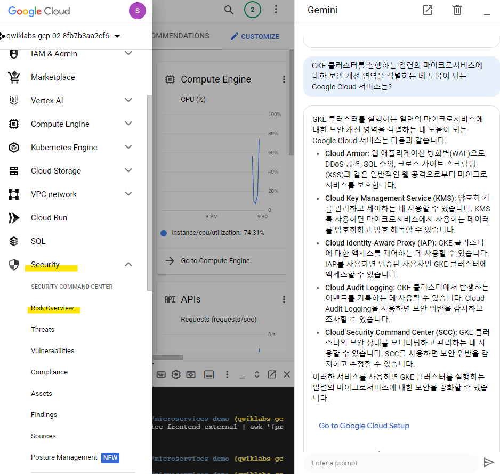Screen dimensions: 500x474
Task: Open APIs card options menu
Action: 284,299
